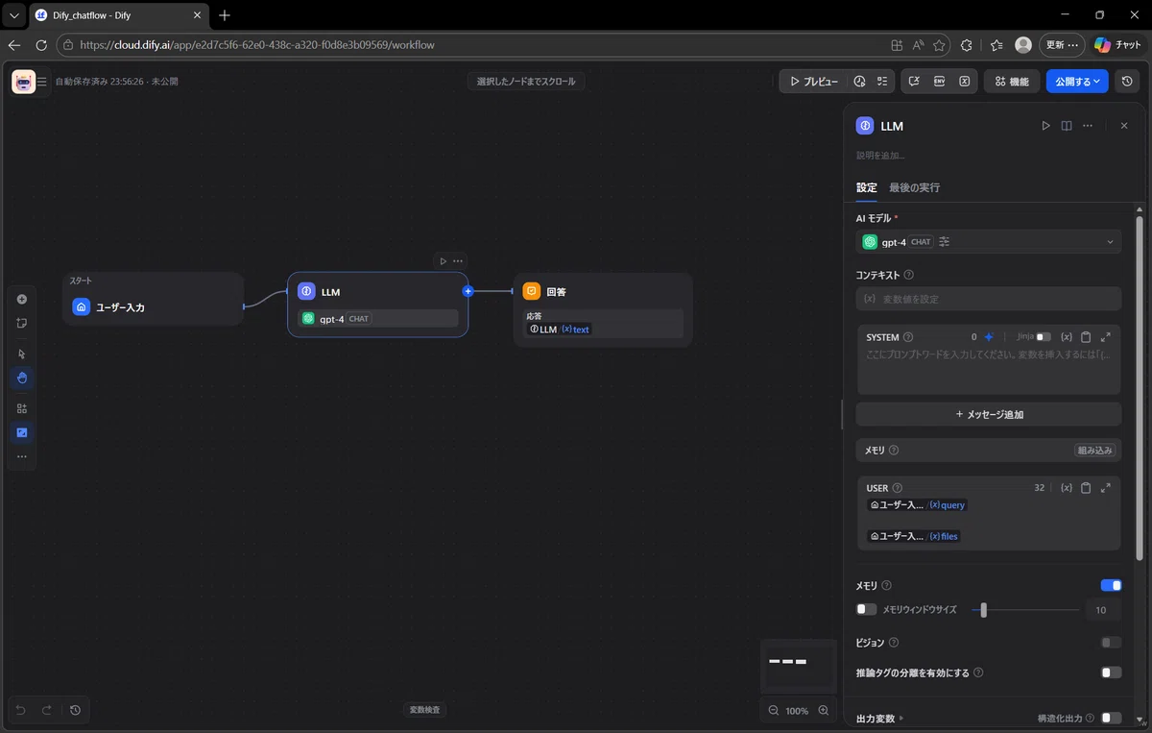This screenshot has width=1152, height=733.
Task: Open the 100% zoom level menu
Action: coord(797,711)
